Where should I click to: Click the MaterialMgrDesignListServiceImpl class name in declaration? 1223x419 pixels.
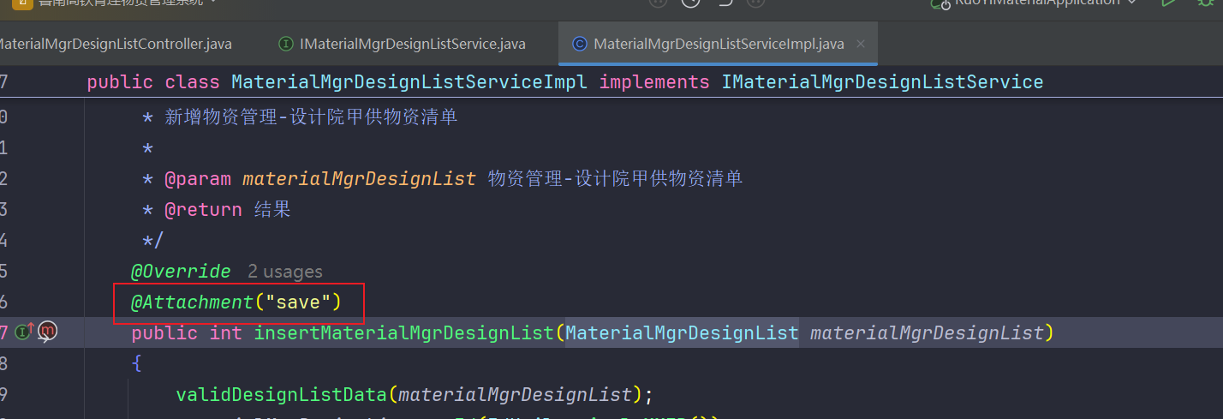coord(409,83)
